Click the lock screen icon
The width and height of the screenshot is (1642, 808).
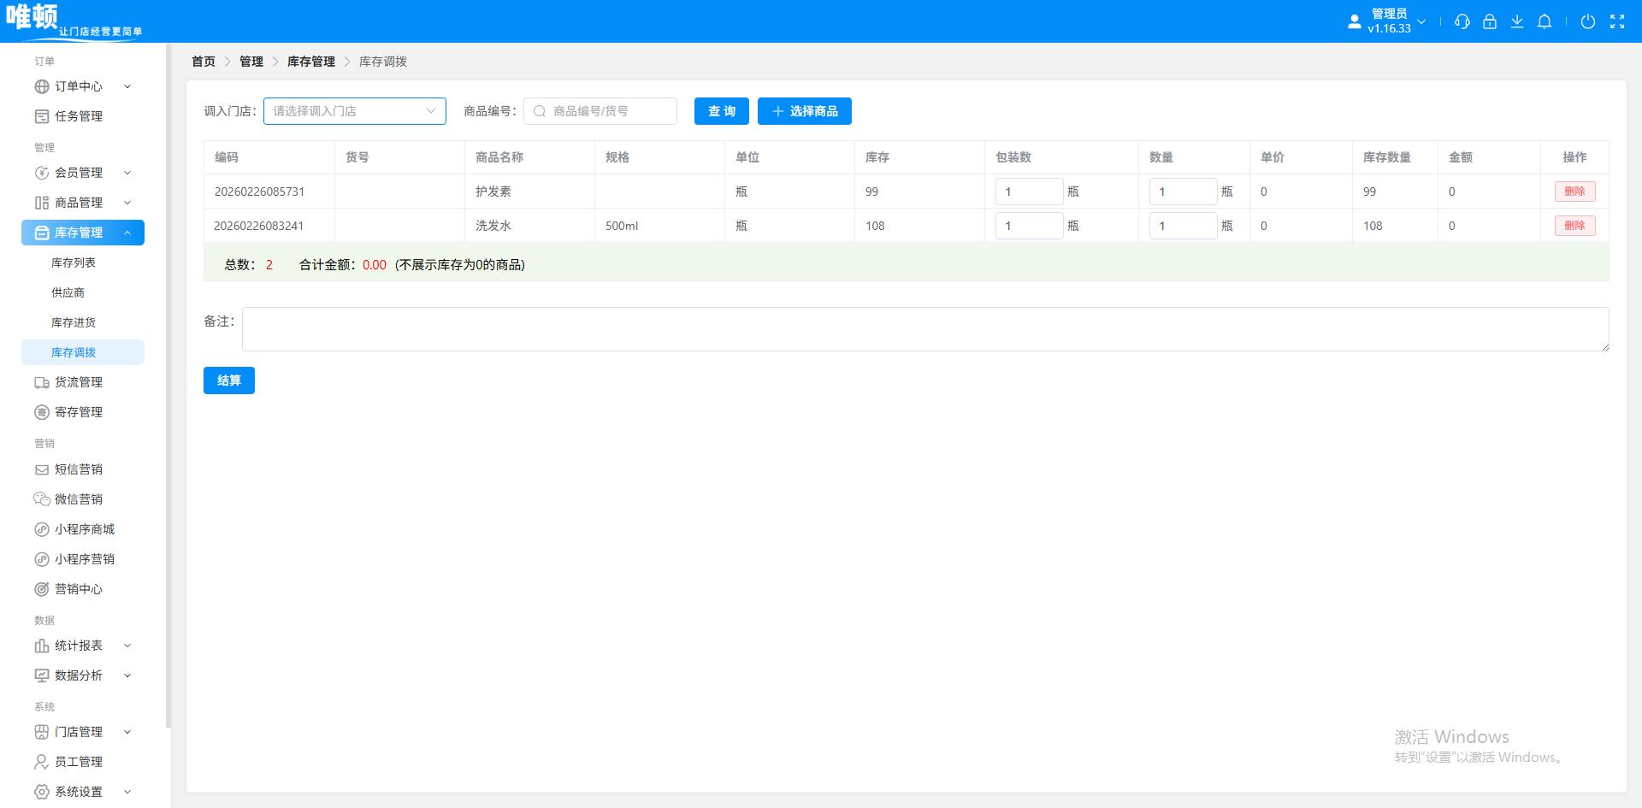1490,21
